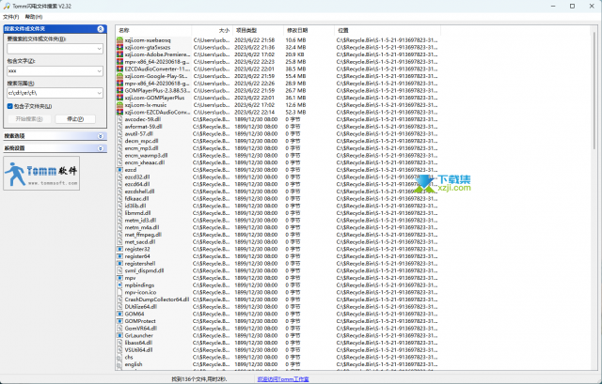Select the encm_mp3.dll file name
602x384 pixels.
pos(141,148)
